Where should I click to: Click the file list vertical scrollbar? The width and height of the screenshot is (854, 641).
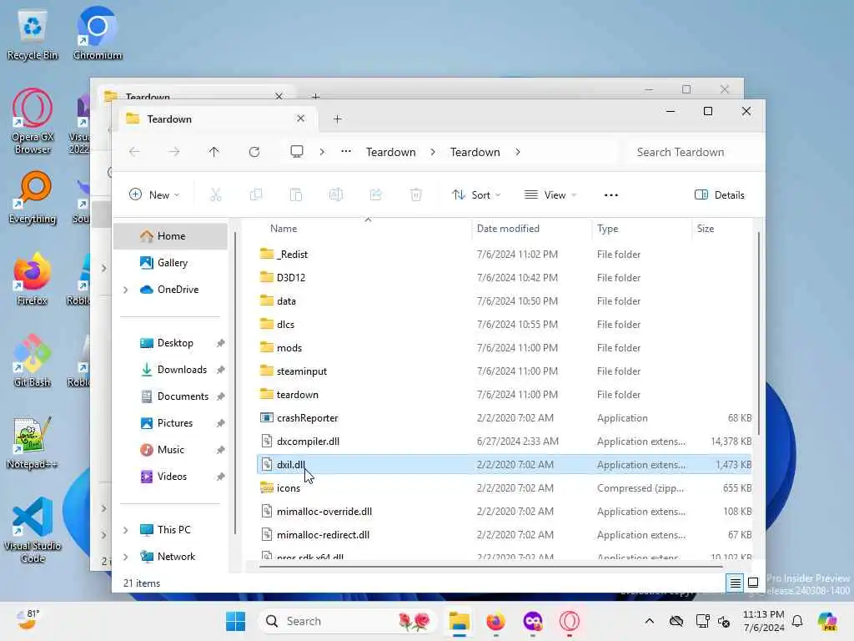tap(758, 334)
